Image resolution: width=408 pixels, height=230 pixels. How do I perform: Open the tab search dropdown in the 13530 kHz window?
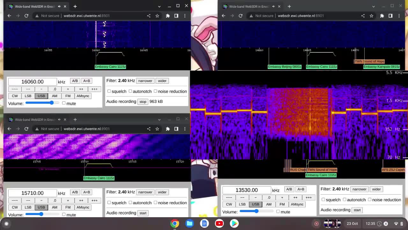pyautogui.click(x=374, y=6)
